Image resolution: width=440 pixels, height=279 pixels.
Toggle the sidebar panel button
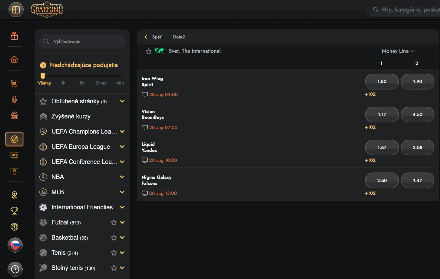point(16,10)
